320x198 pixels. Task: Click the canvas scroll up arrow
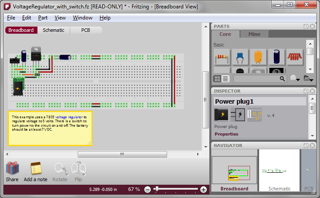(206, 27)
